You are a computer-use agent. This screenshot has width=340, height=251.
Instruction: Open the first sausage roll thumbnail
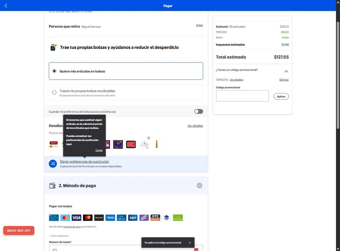(x=54, y=144)
